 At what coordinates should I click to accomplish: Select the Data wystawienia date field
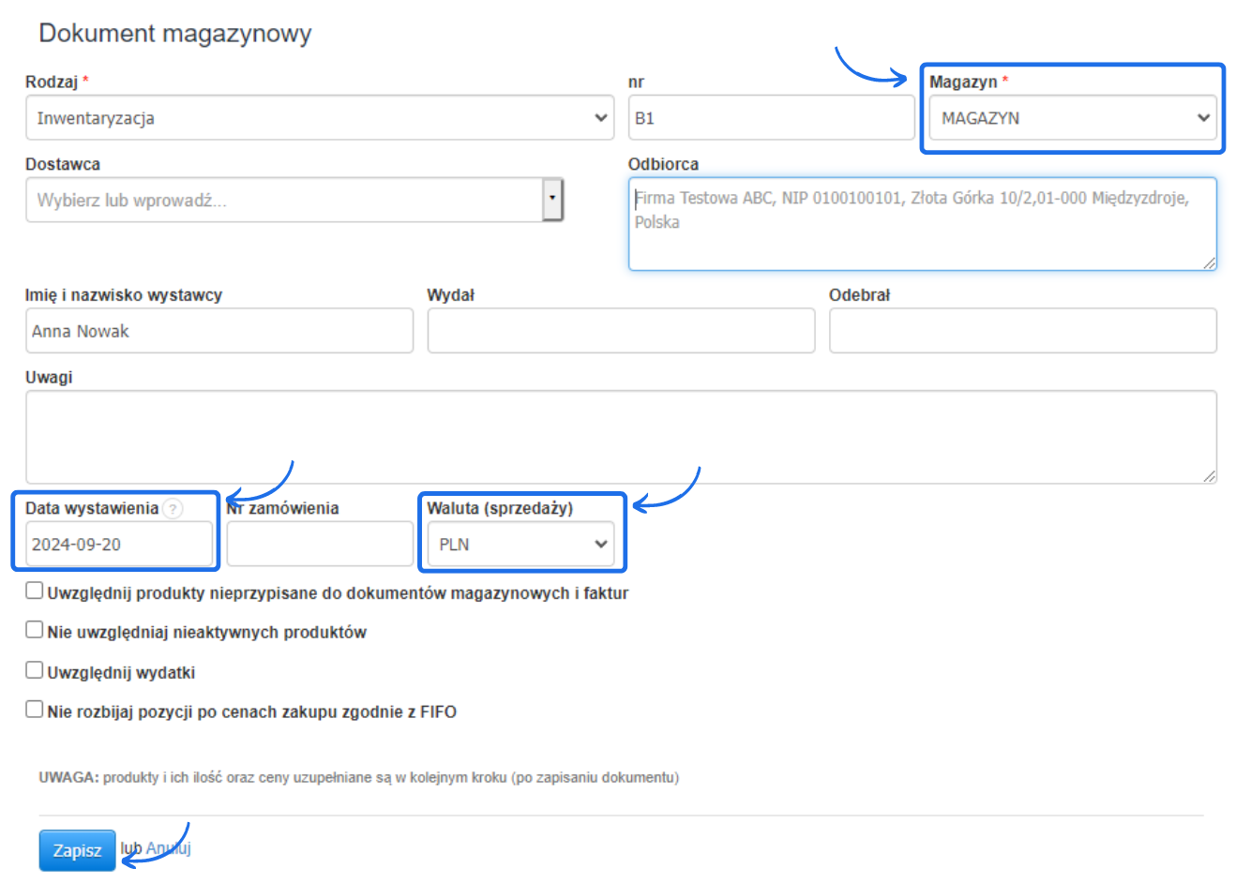(113, 544)
